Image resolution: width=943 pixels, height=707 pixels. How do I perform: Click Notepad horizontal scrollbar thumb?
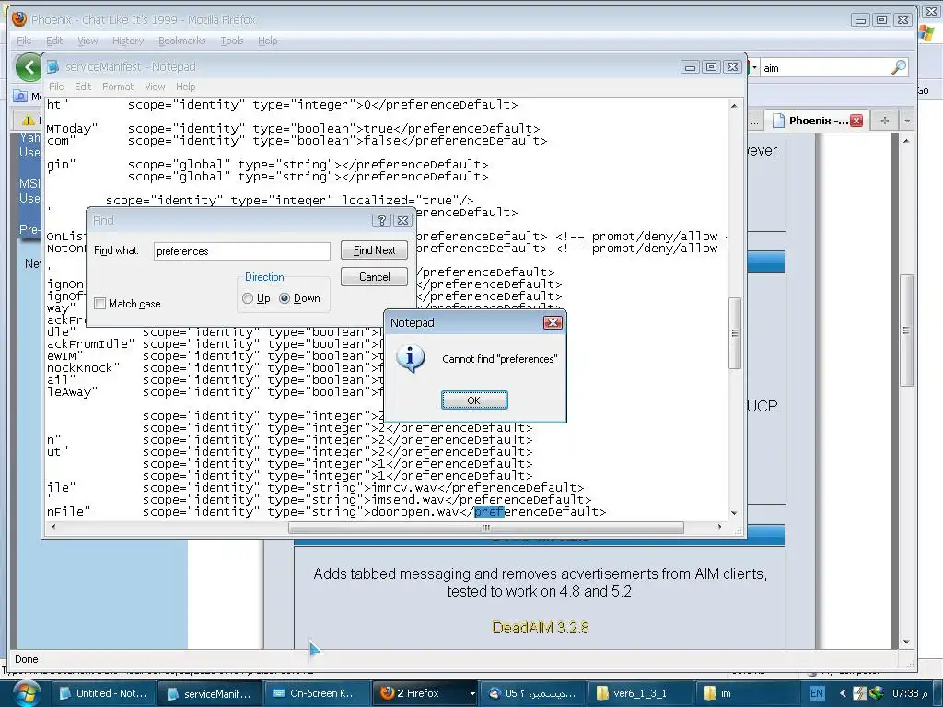tap(486, 527)
